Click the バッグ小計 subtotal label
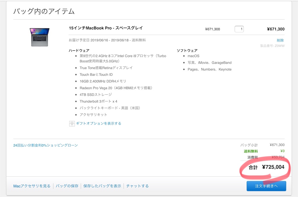 click(249, 145)
